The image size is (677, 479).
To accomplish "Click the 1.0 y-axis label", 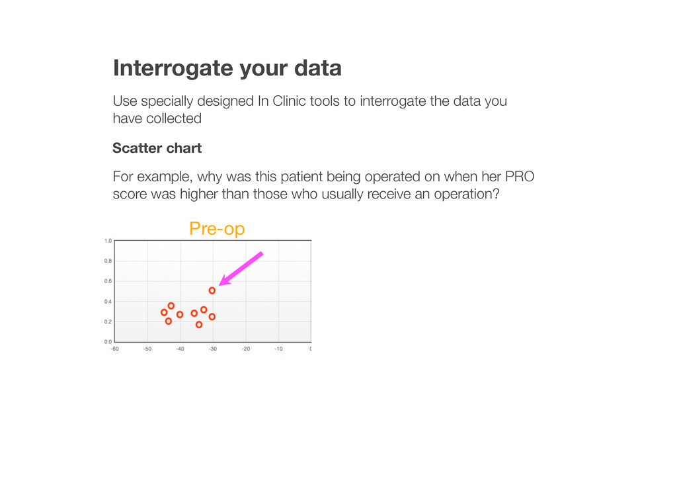I will tap(108, 241).
